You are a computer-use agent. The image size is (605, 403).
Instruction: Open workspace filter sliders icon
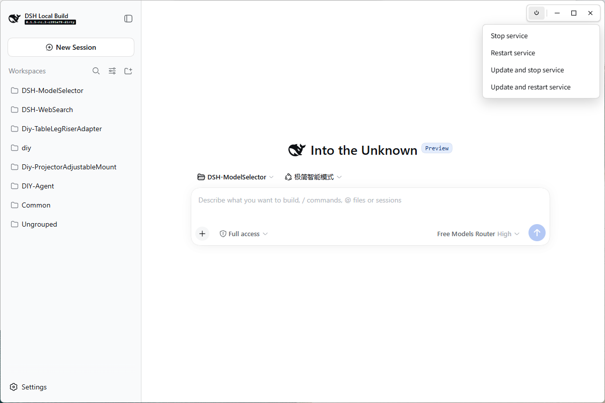coord(112,71)
